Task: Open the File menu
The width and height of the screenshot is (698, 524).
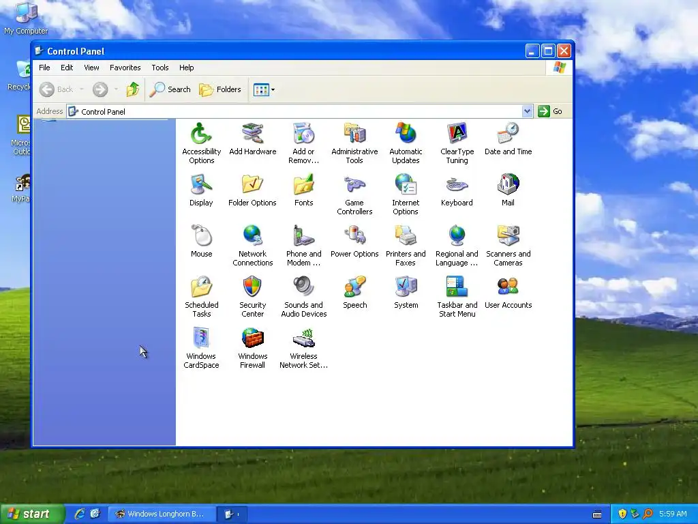Action: [x=44, y=68]
